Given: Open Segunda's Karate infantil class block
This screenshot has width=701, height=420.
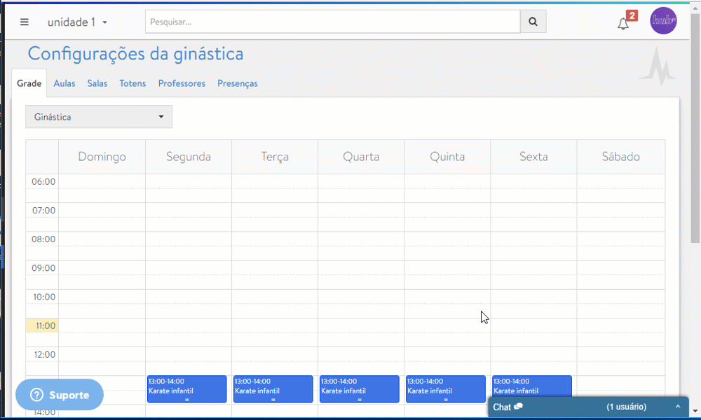Looking at the screenshot, I should point(186,388).
